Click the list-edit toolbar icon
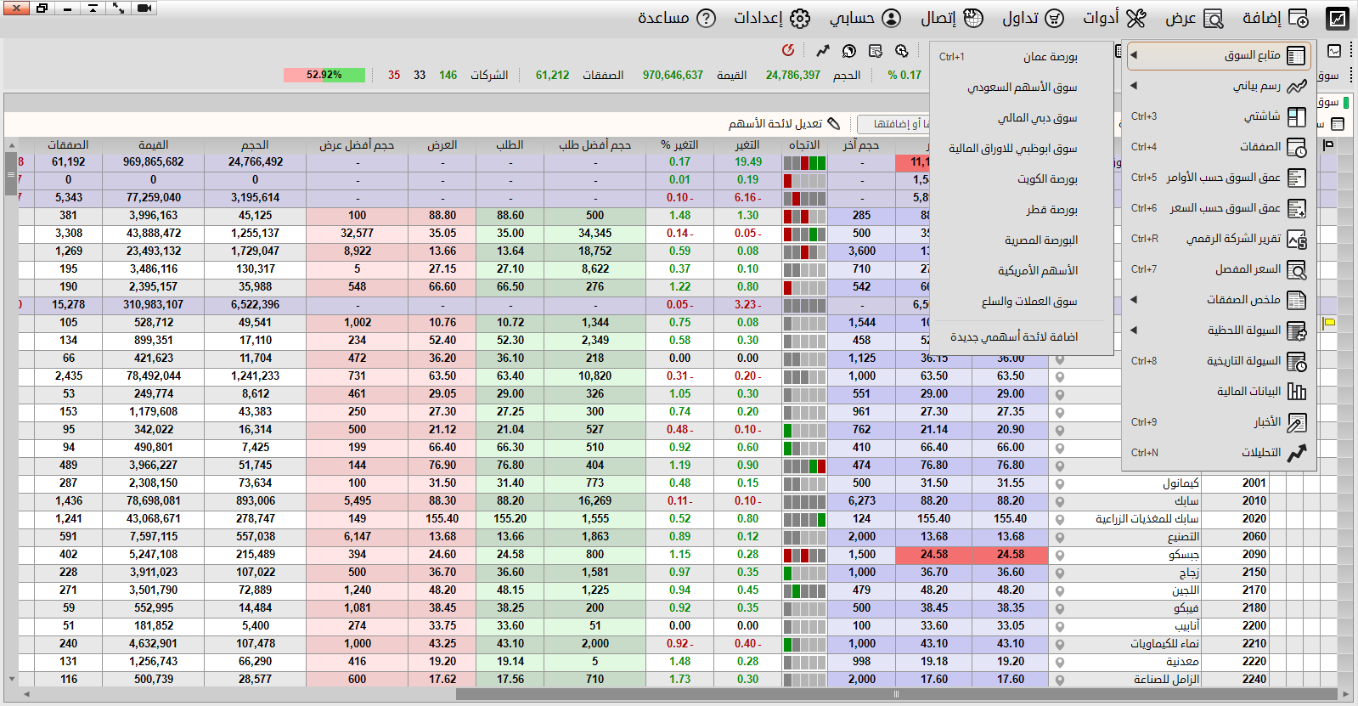 point(876,51)
